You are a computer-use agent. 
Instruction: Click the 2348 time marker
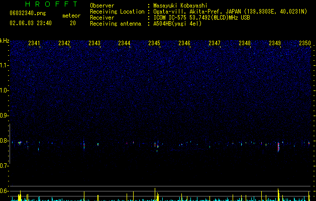[x=245, y=43]
